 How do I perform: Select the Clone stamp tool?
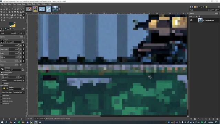click(15, 18)
